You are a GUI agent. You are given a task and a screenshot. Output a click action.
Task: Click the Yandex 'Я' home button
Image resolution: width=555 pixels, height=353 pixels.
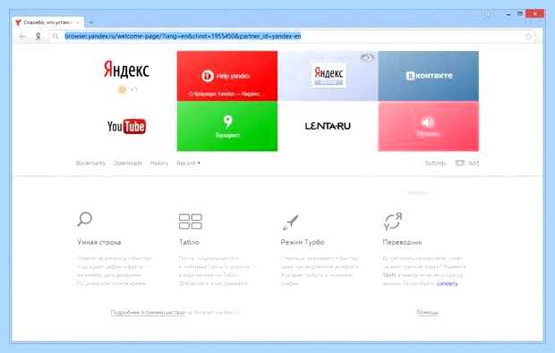[38, 36]
